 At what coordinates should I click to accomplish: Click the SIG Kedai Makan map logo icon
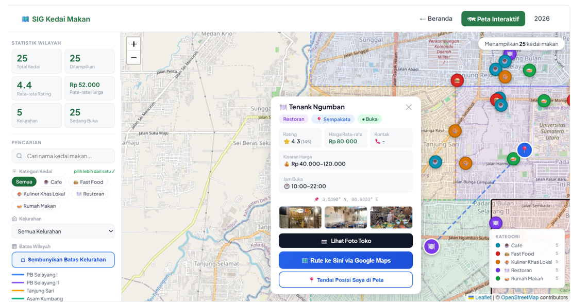pos(25,19)
